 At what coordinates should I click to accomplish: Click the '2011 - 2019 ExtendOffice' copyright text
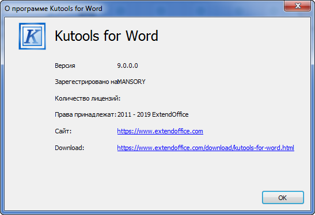point(153,114)
